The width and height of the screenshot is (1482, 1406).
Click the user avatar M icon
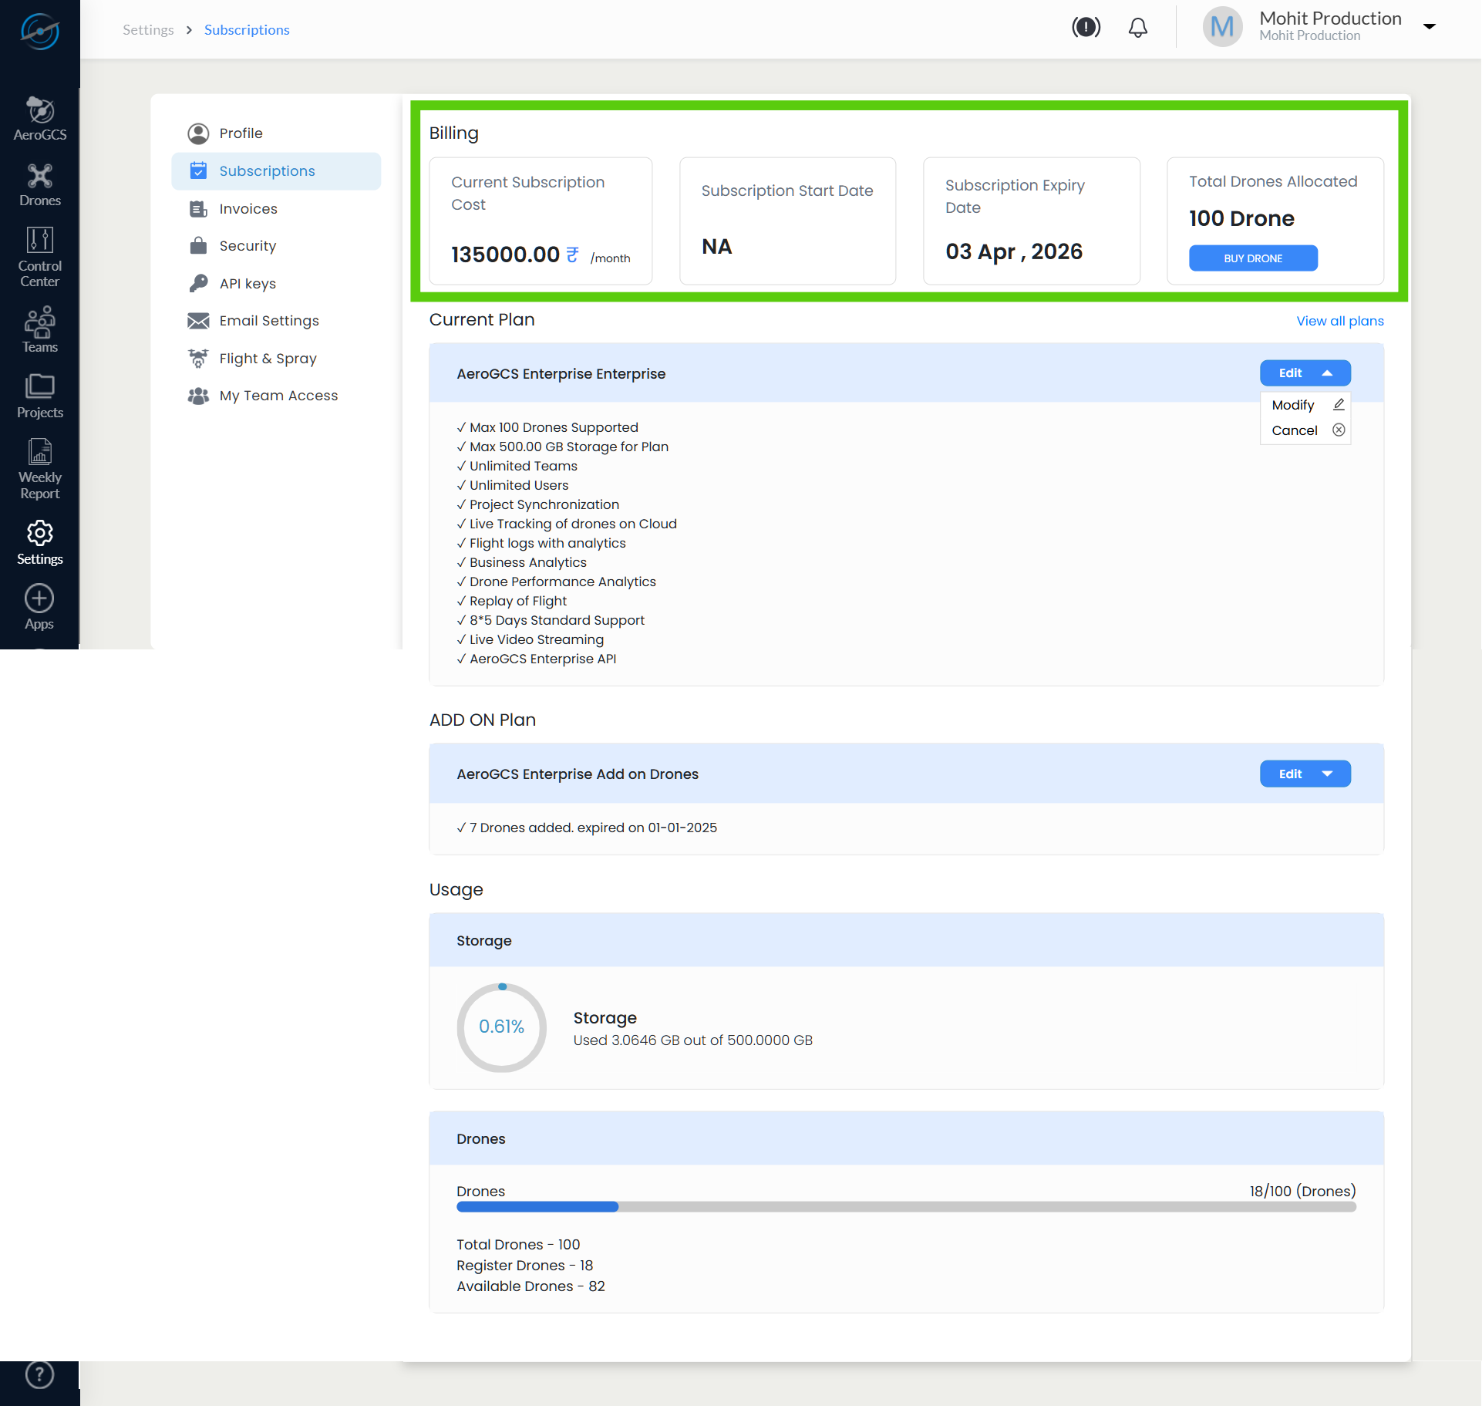point(1222,27)
